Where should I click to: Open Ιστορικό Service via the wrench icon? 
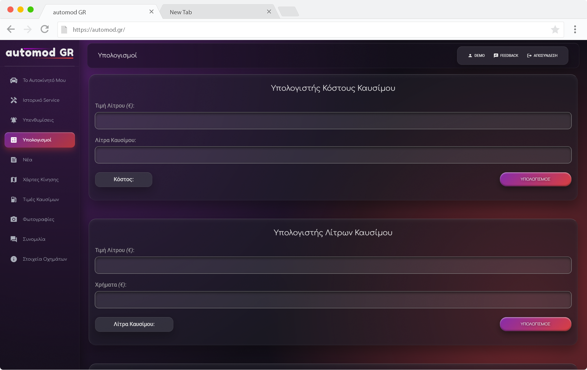click(x=14, y=100)
